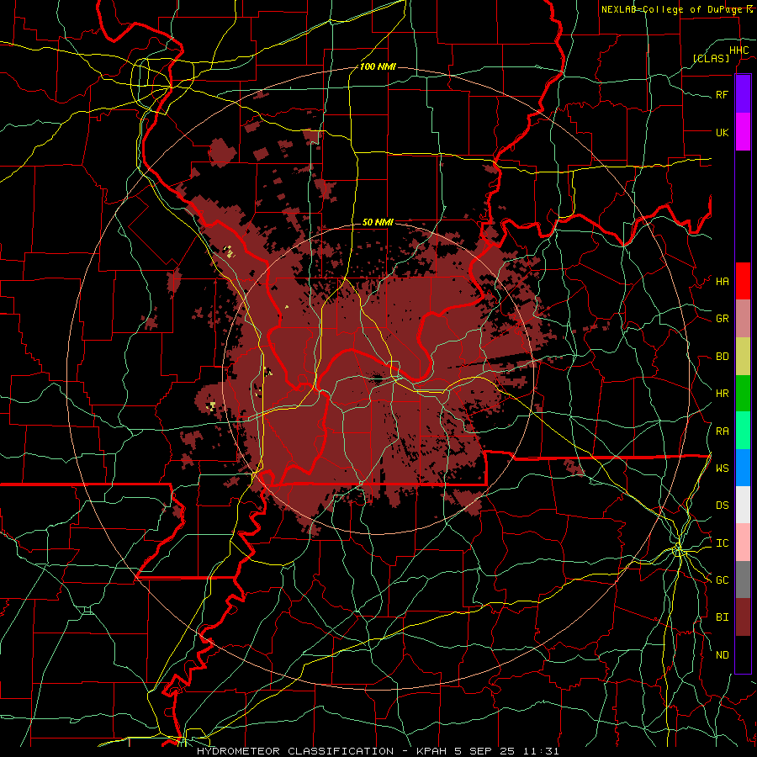The image size is (757, 757).
Task: Click the WS blue legend swatch
Action: click(743, 468)
